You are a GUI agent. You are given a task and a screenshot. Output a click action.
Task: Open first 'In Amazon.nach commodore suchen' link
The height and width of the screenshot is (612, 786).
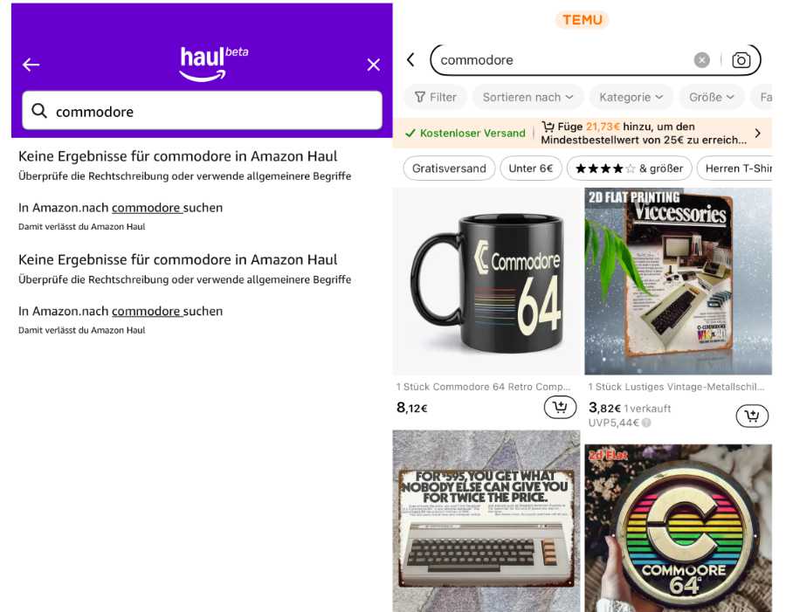click(121, 208)
